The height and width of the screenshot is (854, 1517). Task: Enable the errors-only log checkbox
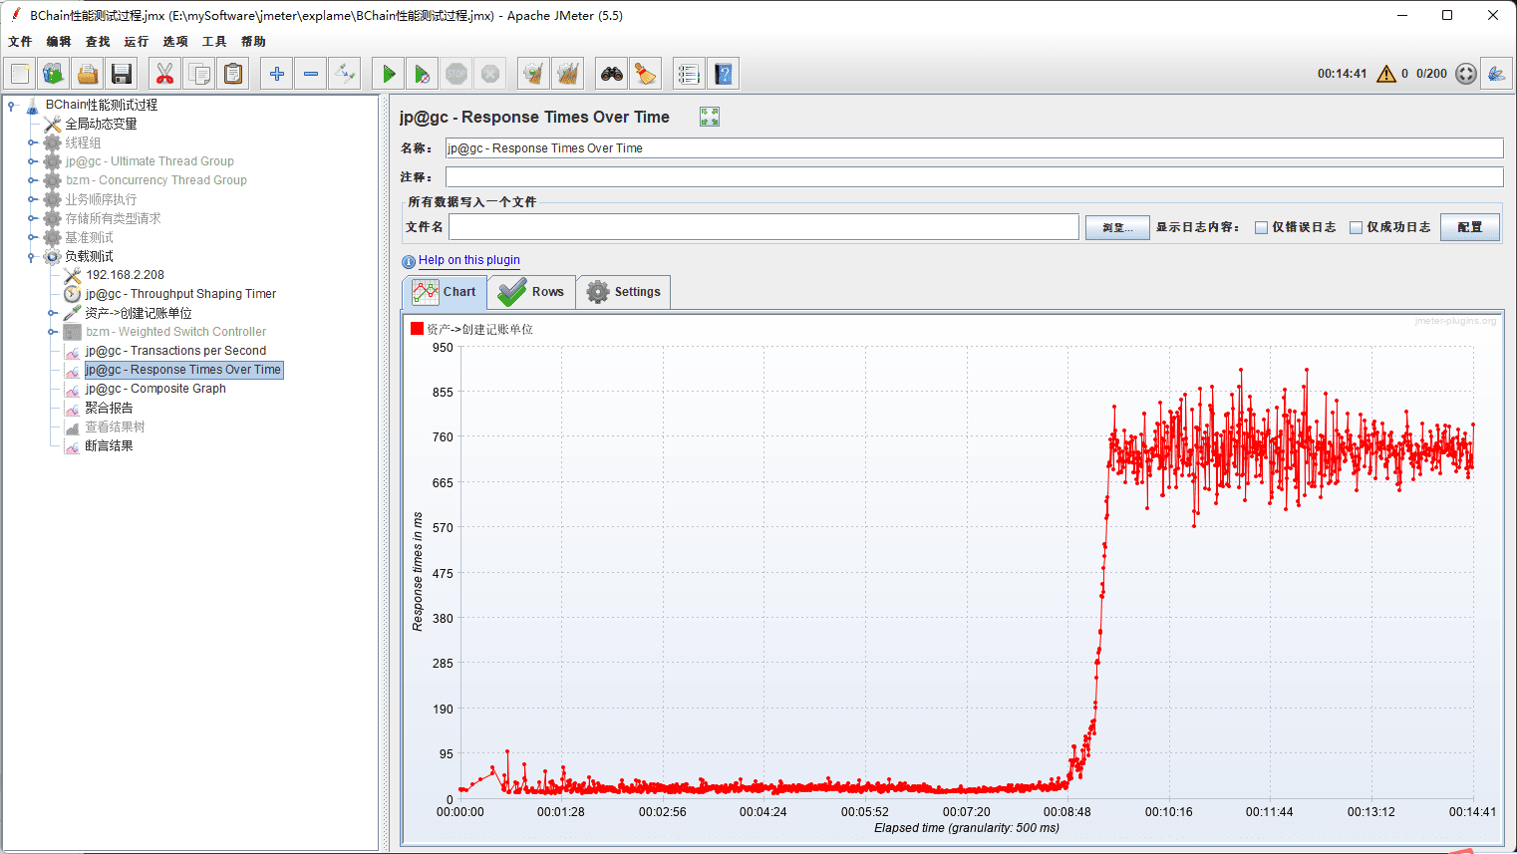(x=1261, y=227)
